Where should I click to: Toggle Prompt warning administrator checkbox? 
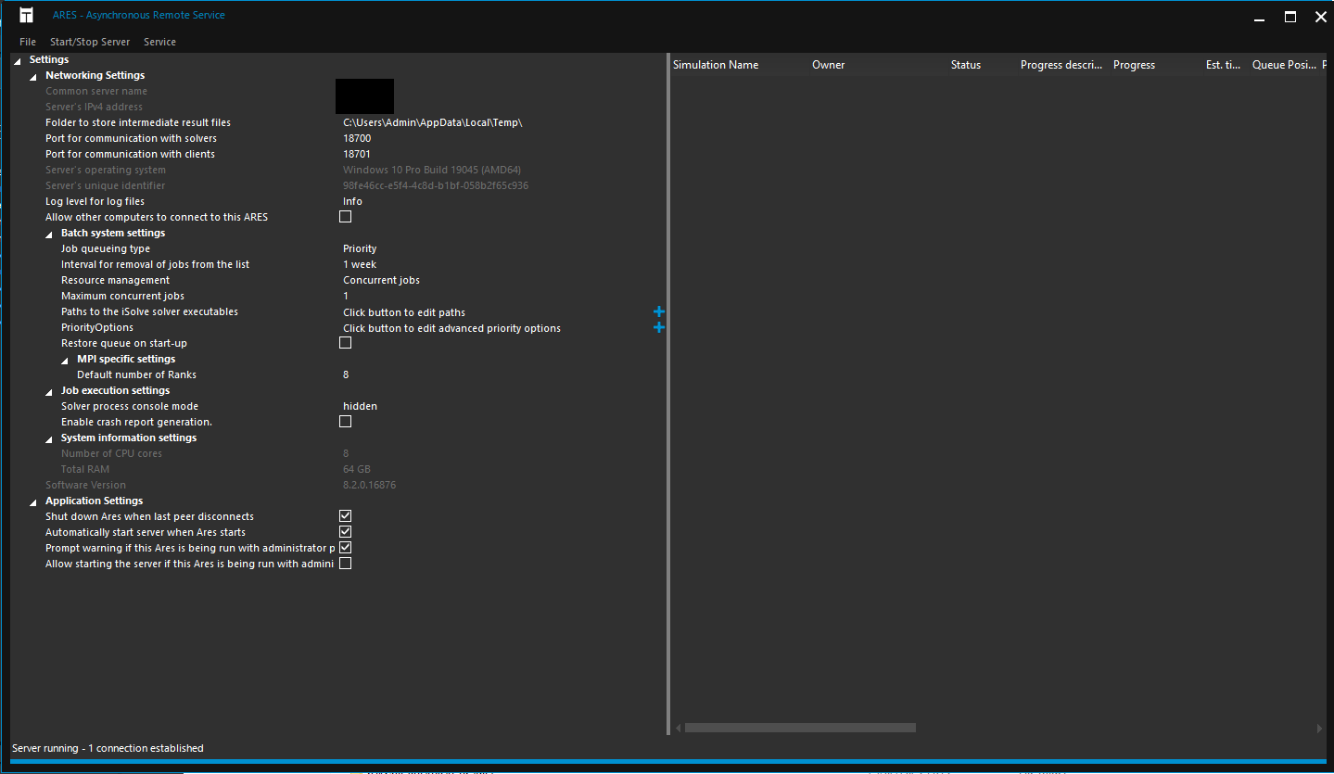click(x=346, y=548)
